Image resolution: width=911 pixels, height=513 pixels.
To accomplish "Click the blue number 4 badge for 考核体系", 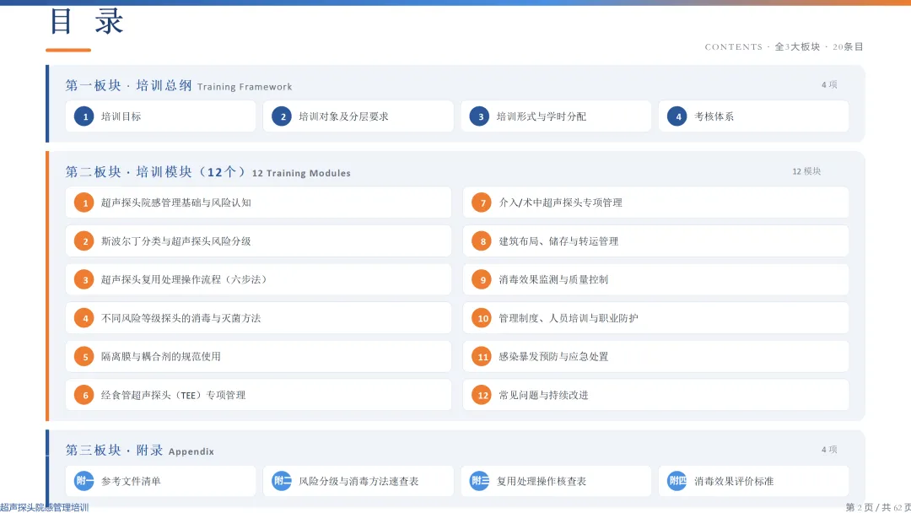I will [x=677, y=116].
